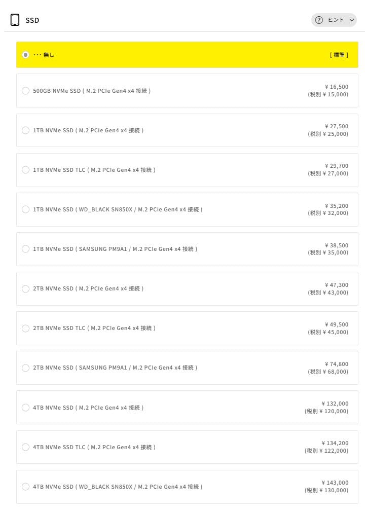Select 4TB NVMe SSD ¥132,000 radio
Image resolution: width=365 pixels, height=513 pixels.
(x=26, y=408)
